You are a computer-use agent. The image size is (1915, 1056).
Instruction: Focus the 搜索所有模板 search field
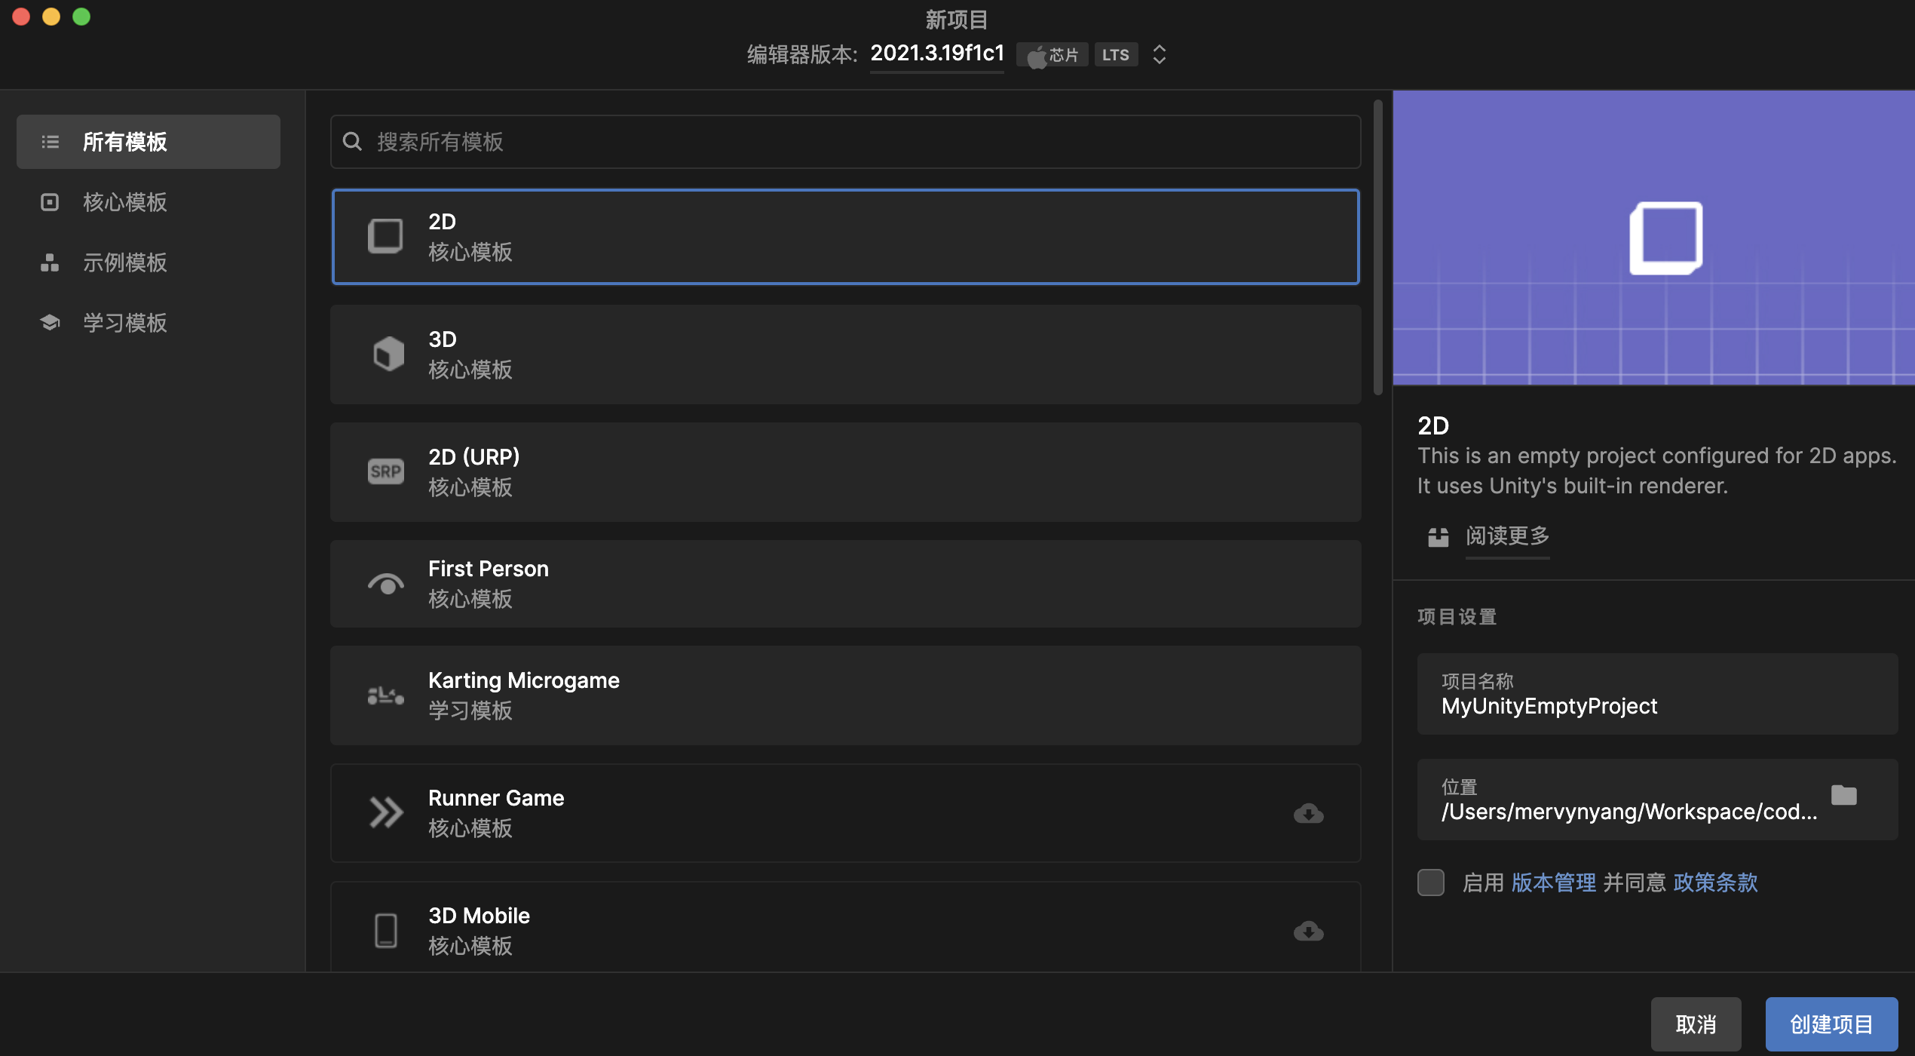click(x=845, y=141)
